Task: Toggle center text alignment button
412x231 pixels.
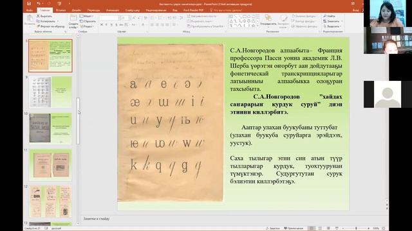Action: click(157, 24)
